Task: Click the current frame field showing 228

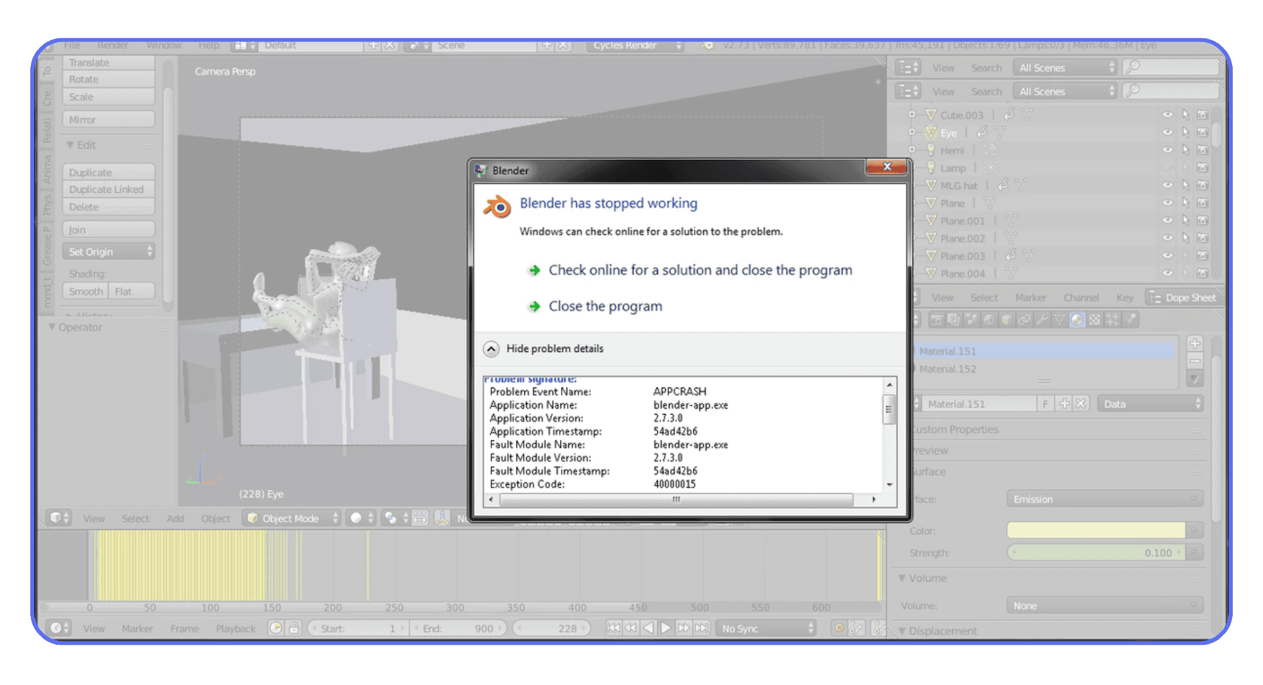Action: 551,628
